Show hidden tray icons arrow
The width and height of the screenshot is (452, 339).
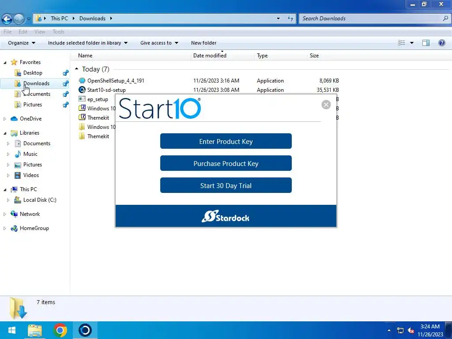(x=389, y=330)
